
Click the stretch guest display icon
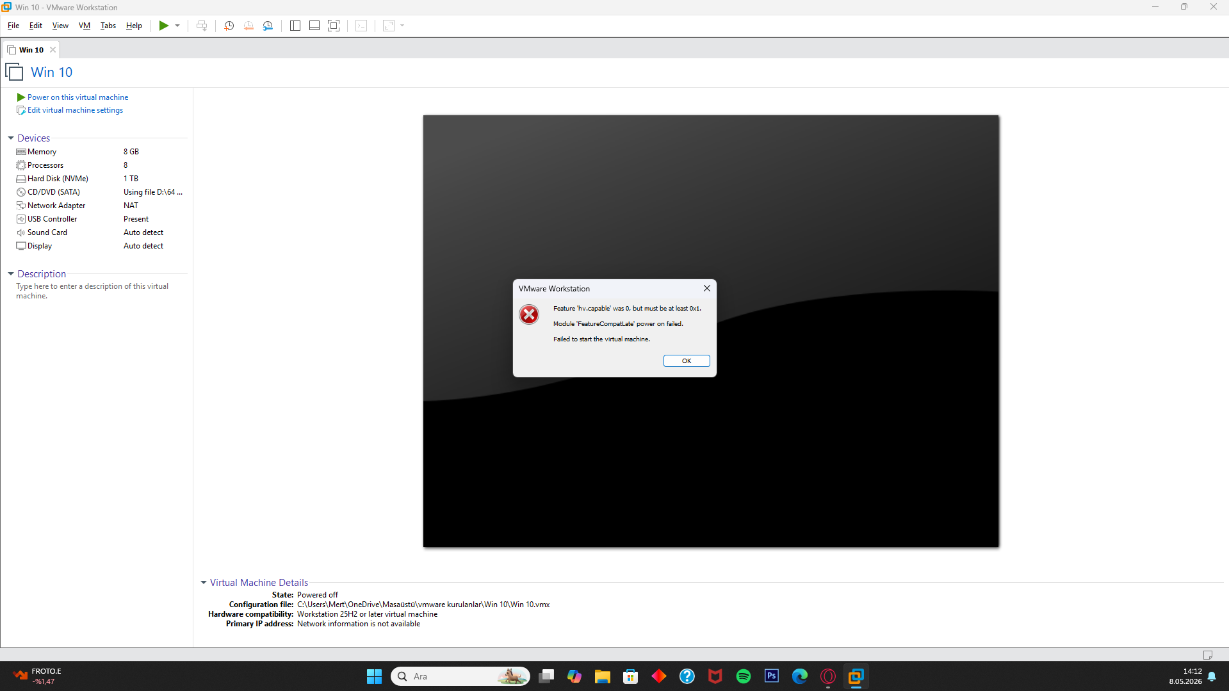(389, 26)
